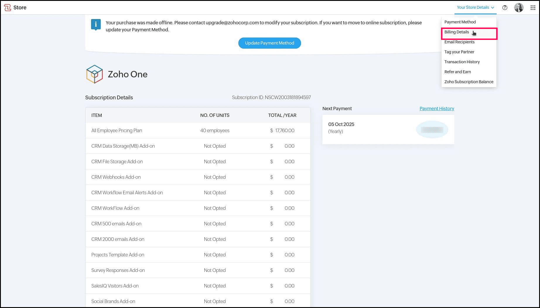Expand the Your Store Details dropdown
The height and width of the screenshot is (308, 540).
[x=475, y=7]
